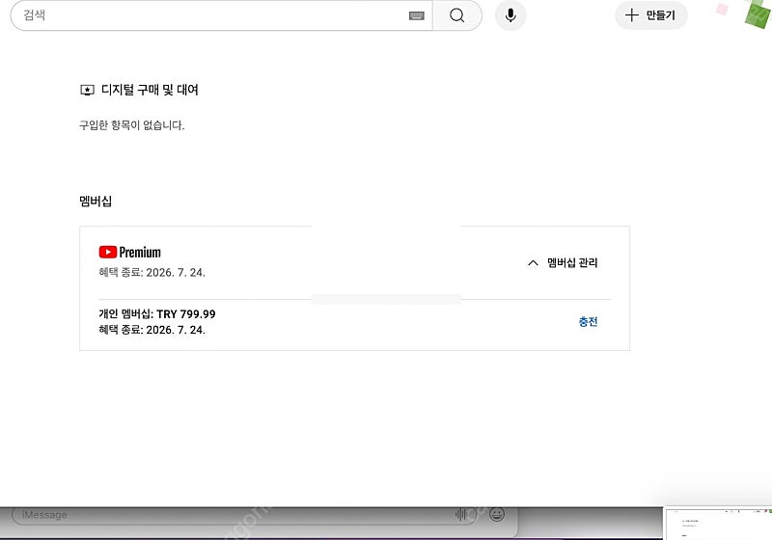Select 혜택 종료 date under Premium logo
This screenshot has height=540, width=772.
152,273
